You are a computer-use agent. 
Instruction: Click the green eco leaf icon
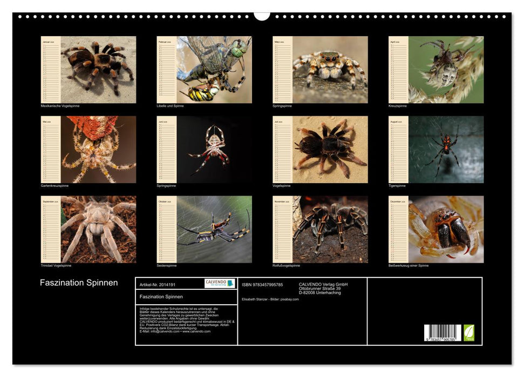point(469,332)
